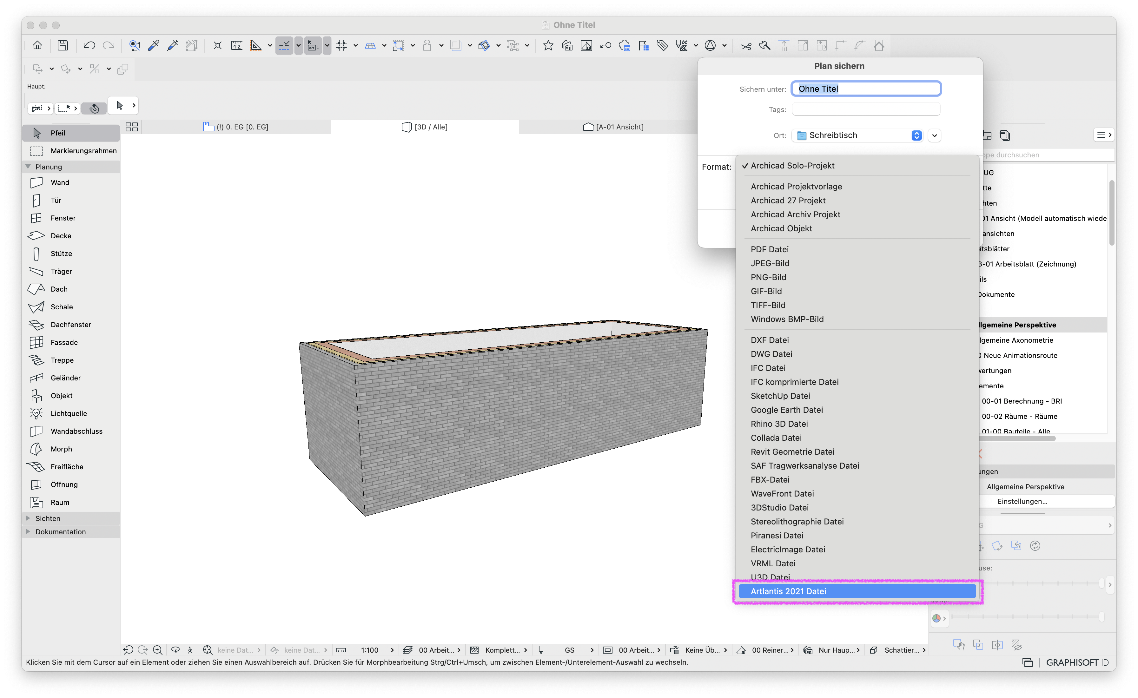Click the Favorites star icon
This screenshot has width=1138, height=698.
548,45
